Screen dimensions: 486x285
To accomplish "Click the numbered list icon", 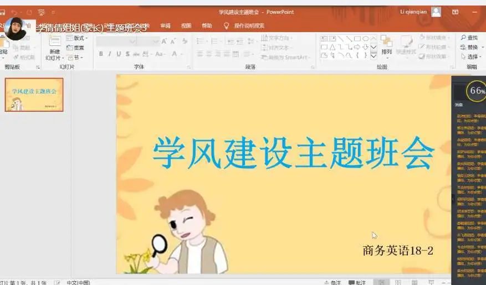I will (215, 41).
